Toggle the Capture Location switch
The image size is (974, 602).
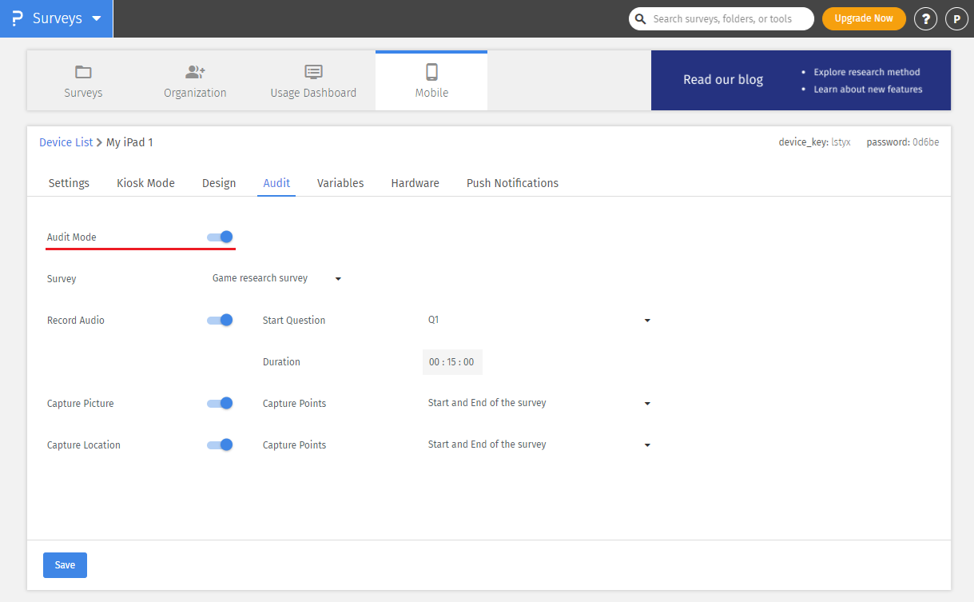220,445
